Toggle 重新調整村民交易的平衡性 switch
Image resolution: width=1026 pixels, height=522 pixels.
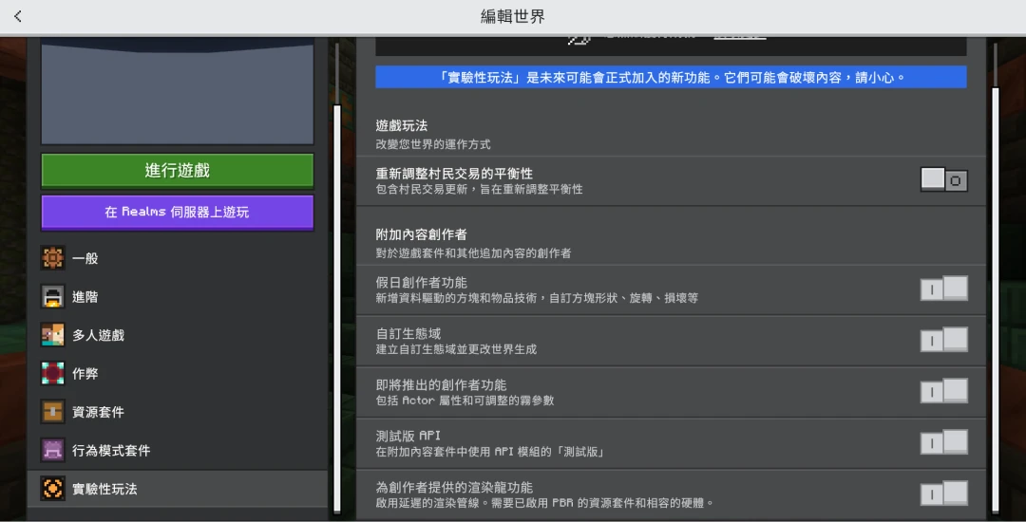(x=943, y=180)
